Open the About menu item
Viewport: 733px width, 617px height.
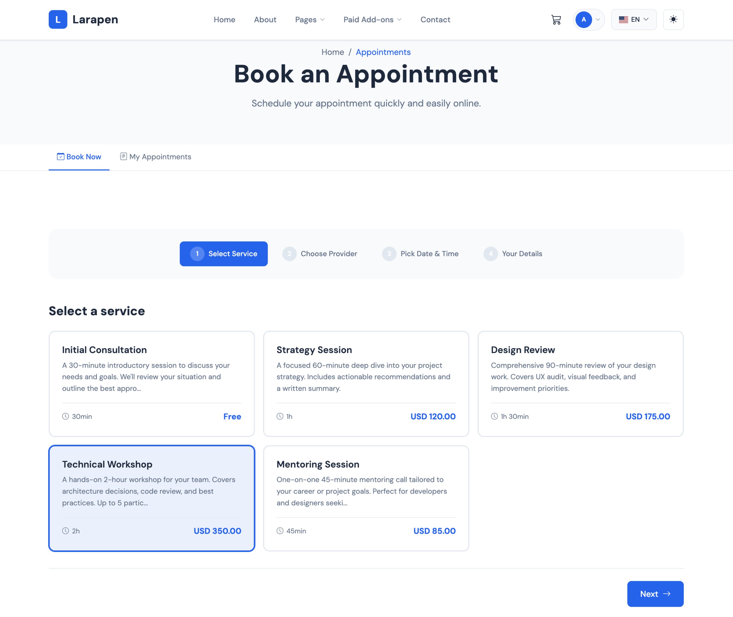265,19
